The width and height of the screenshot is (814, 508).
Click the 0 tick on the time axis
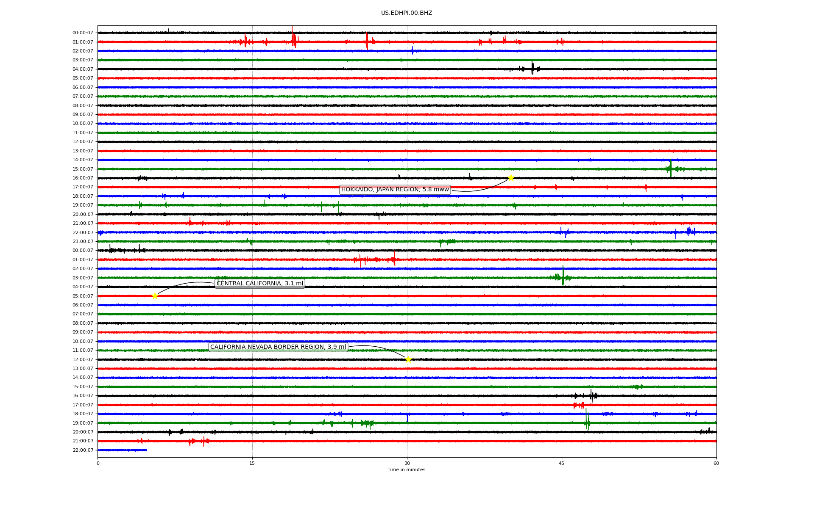click(98, 463)
